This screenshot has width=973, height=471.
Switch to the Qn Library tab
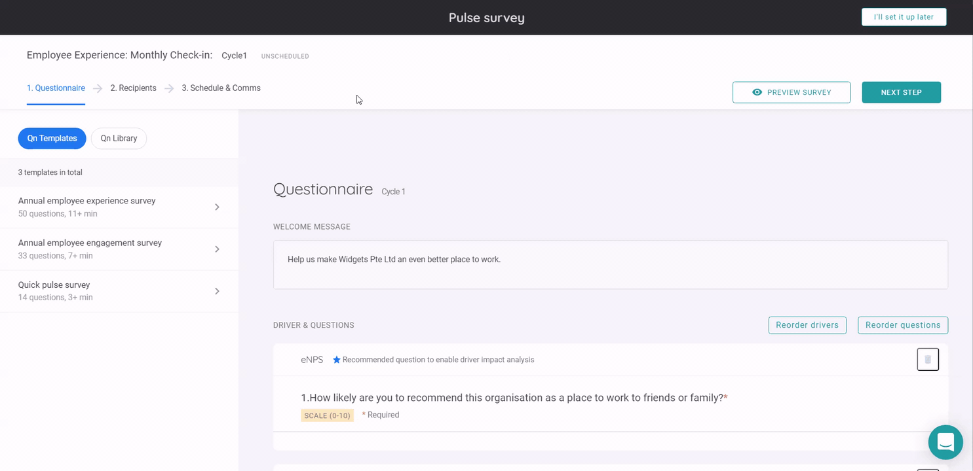coord(119,138)
